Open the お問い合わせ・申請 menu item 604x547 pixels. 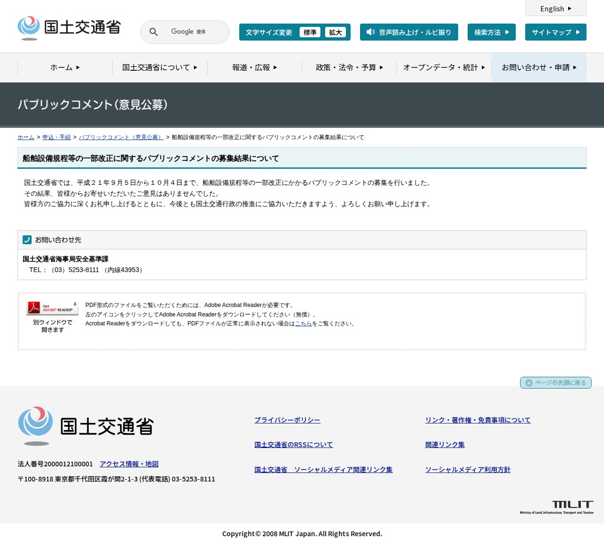(538, 67)
